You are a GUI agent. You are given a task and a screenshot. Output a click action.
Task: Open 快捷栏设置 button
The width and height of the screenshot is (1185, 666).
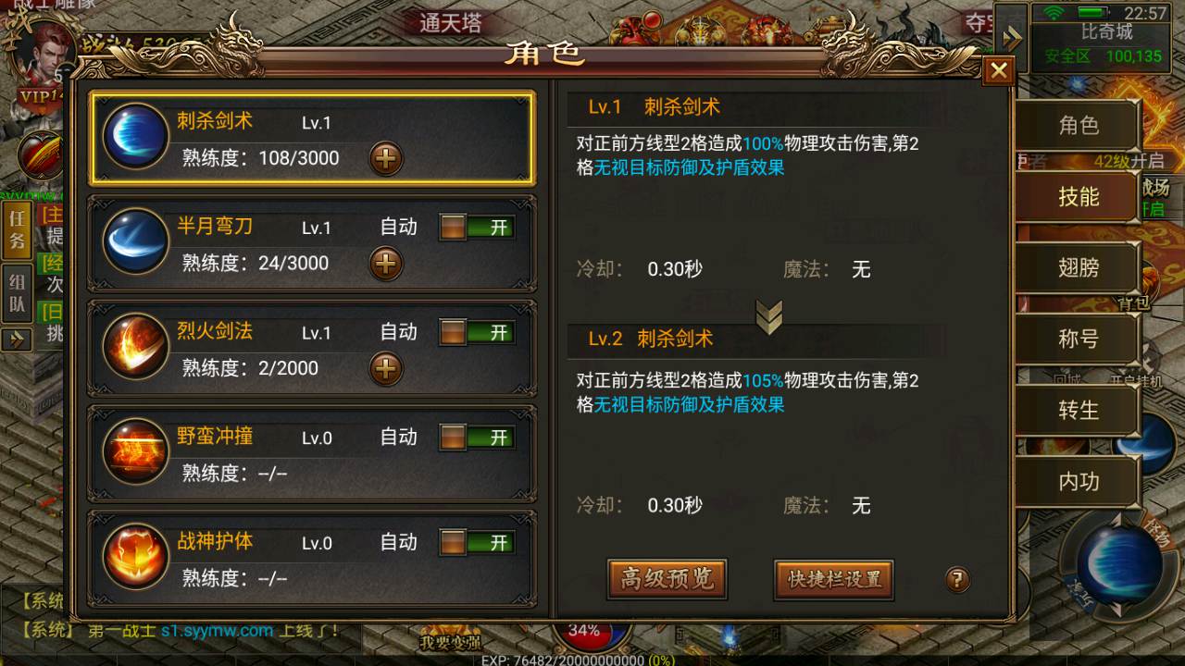[x=834, y=579]
